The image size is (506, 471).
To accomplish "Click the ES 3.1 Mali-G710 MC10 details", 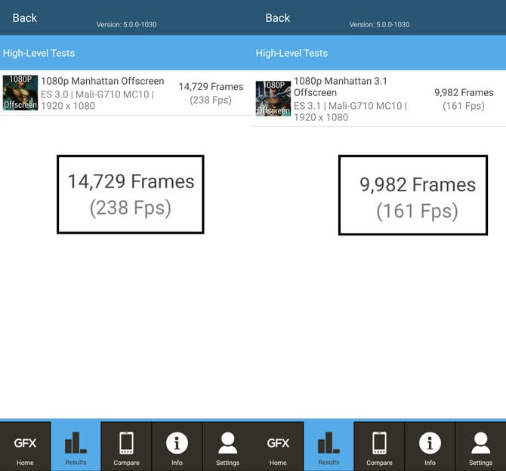I will pyautogui.click(x=350, y=111).
